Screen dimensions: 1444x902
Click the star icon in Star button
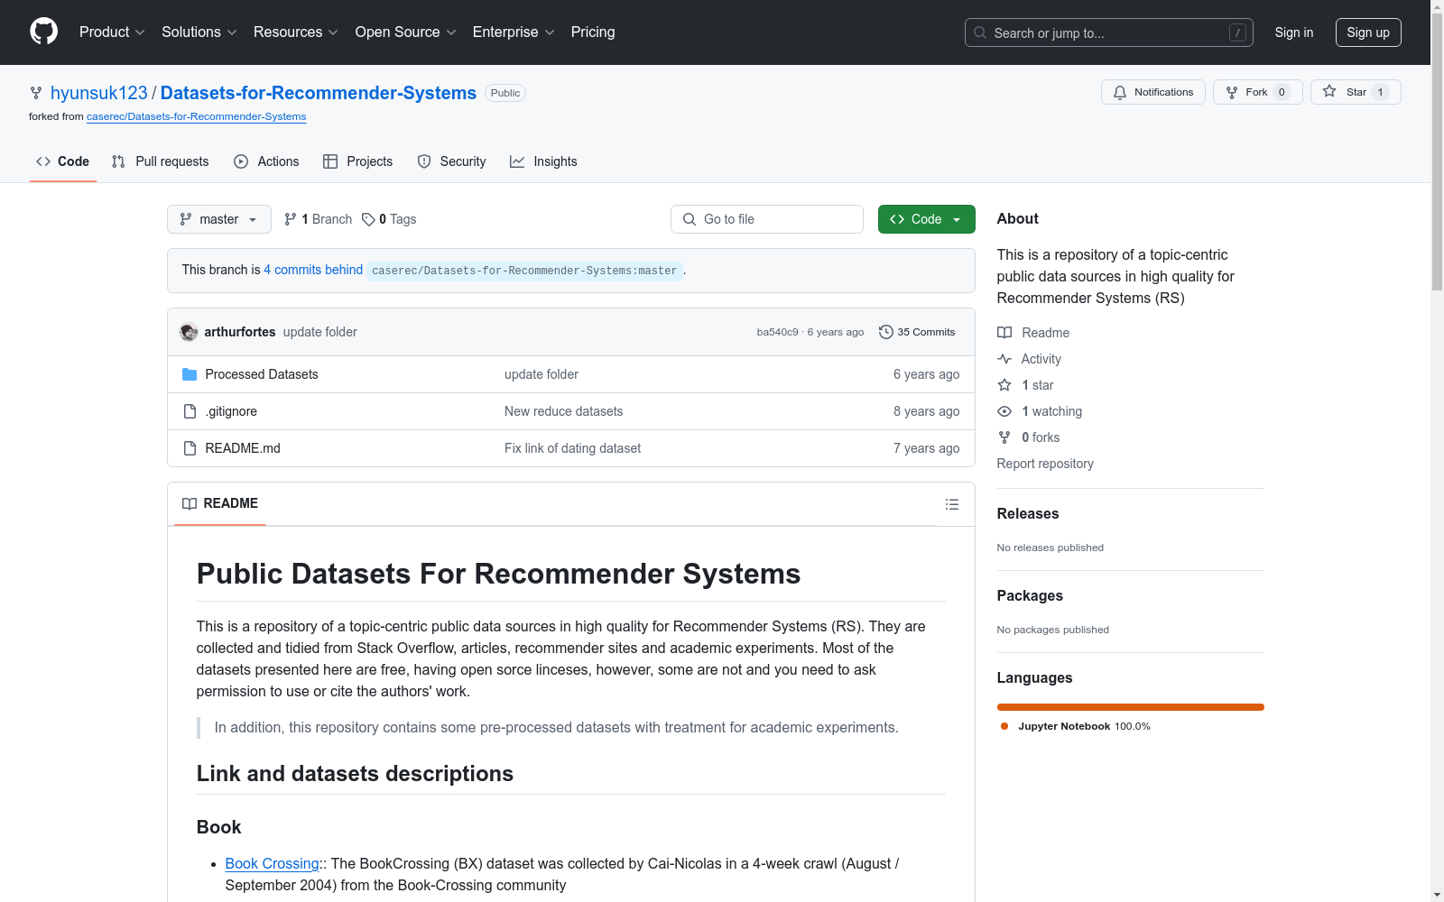[1329, 91]
